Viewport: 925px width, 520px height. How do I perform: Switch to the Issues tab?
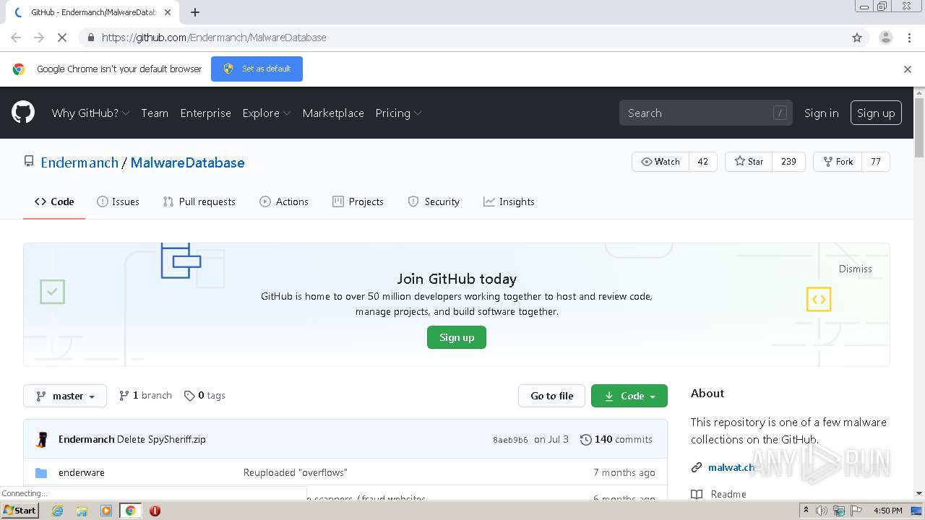[118, 201]
